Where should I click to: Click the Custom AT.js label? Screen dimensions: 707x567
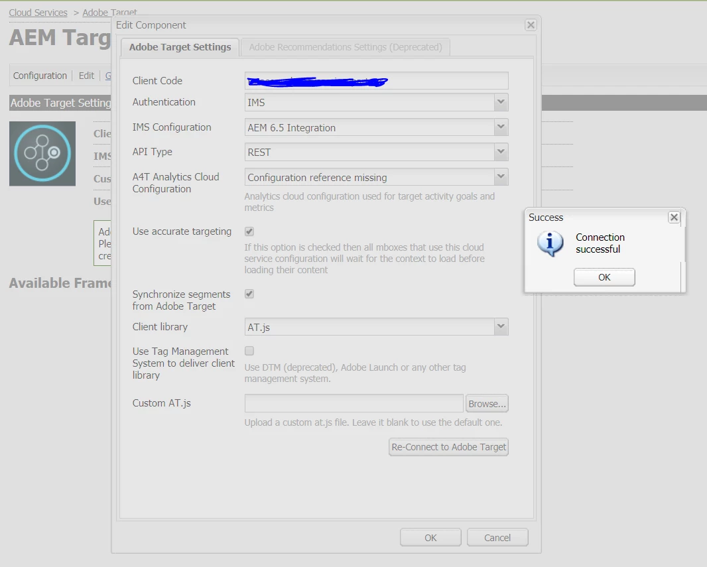(x=161, y=403)
